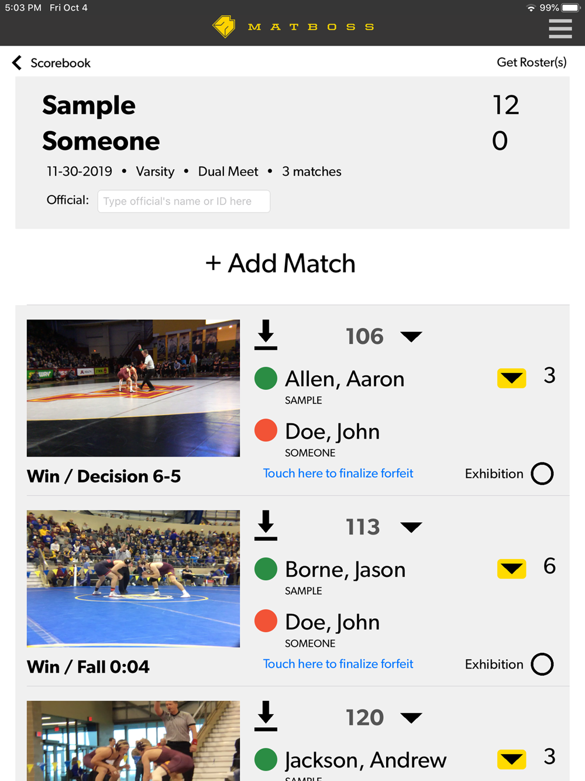Click download arrow icon for 113 match
Viewport: 585px width, 781px height.
(266, 525)
